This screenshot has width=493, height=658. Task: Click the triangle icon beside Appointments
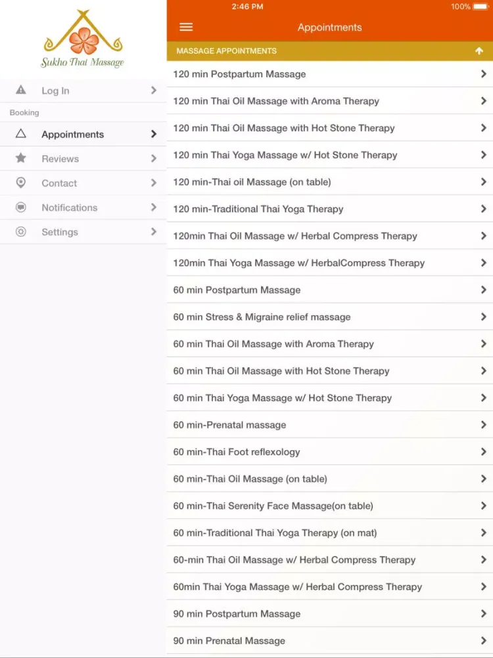click(20, 134)
